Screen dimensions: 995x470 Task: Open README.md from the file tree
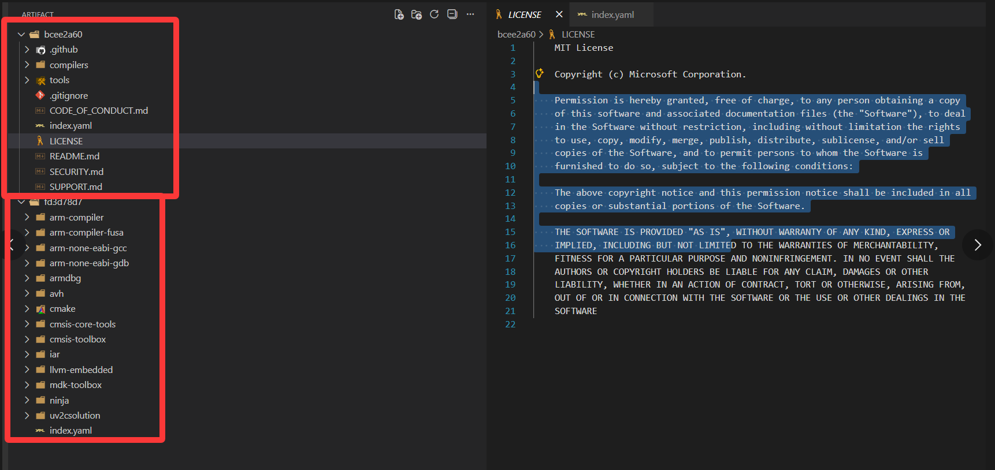pyautogui.click(x=74, y=156)
